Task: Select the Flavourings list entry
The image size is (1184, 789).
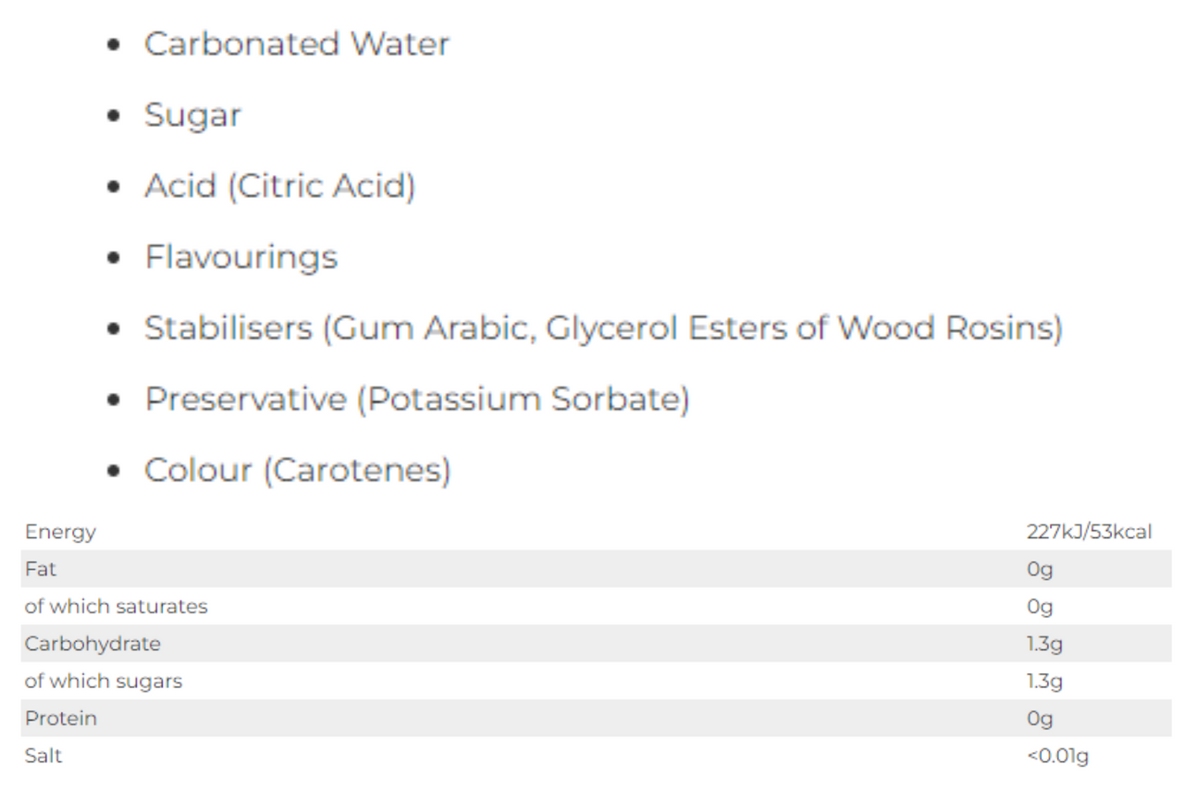Action: pos(241,258)
